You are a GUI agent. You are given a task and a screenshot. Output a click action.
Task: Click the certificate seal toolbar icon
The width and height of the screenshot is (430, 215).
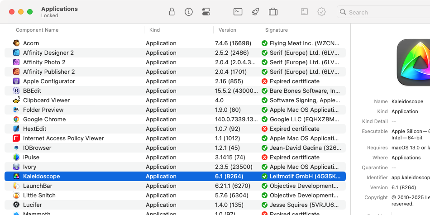[322, 12]
